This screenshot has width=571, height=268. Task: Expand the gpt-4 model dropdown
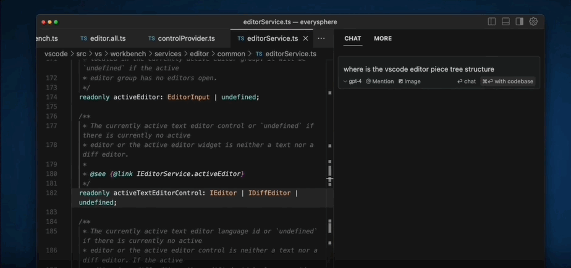pos(352,82)
